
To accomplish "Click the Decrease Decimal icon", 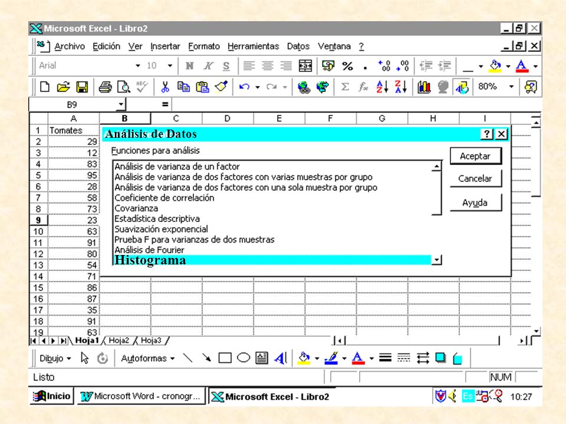I will 403,65.
